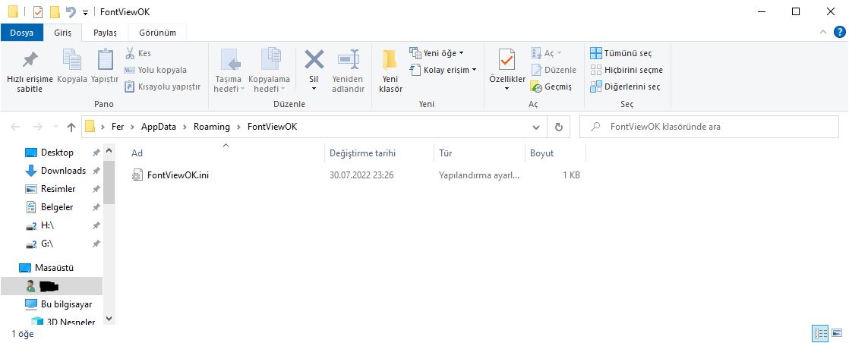The height and width of the screenshot is (343, 849).
Task: Click Roaming in the address path
Action: pos(212,127)
